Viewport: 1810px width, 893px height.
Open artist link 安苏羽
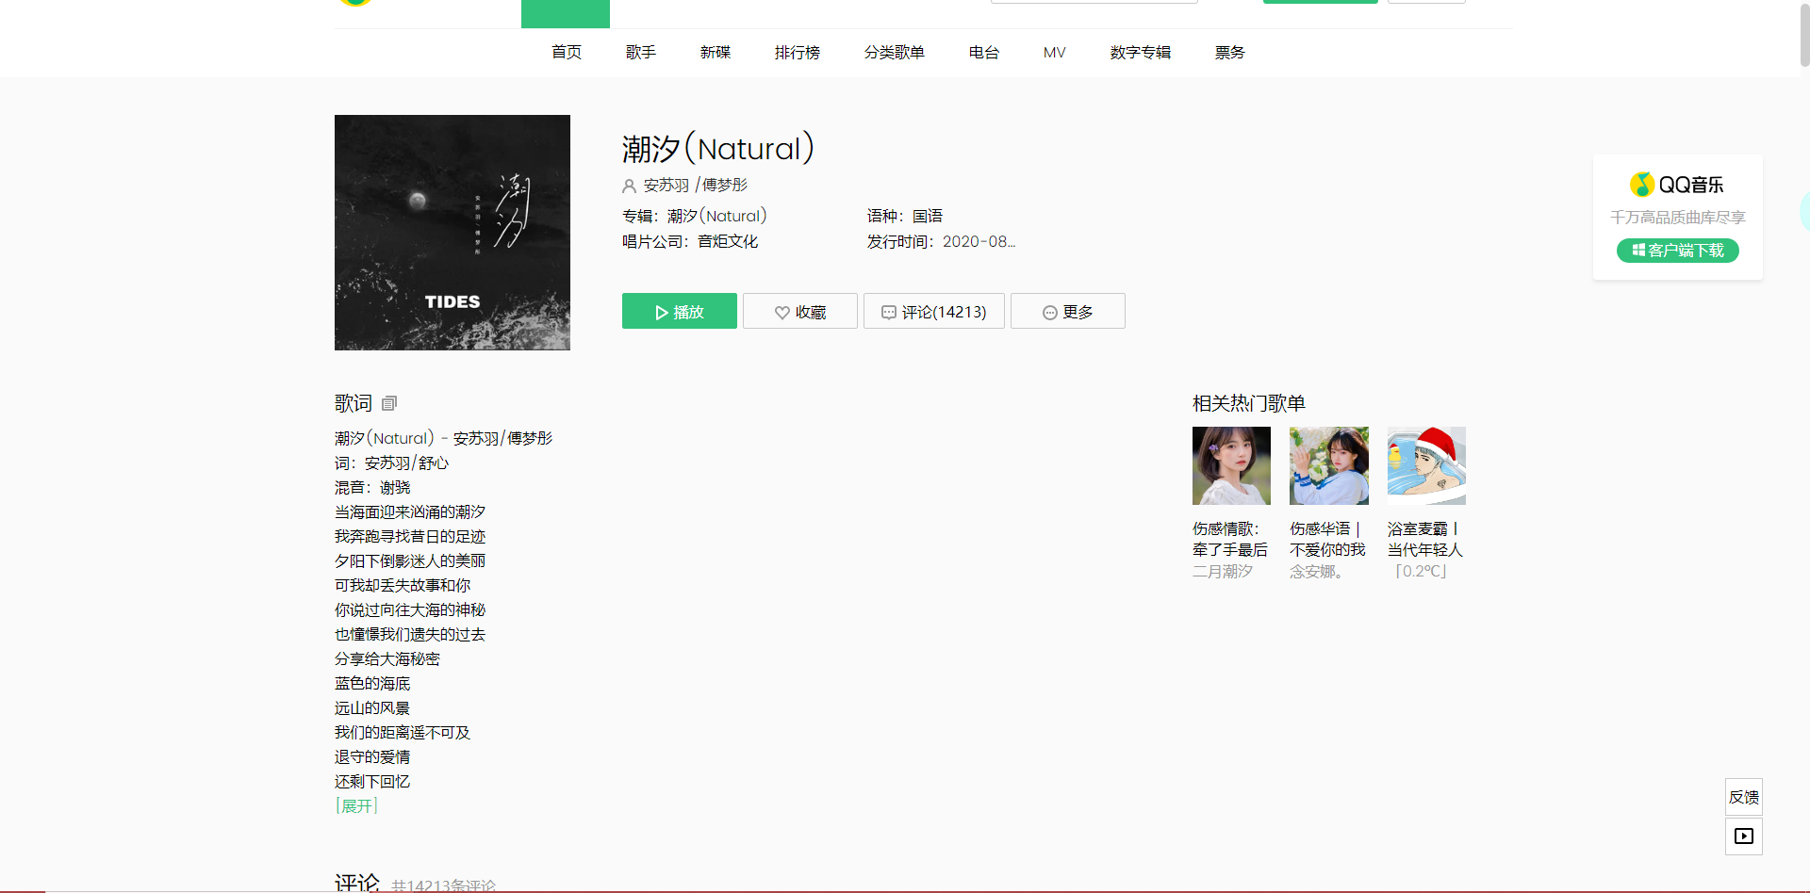(666, 186)
